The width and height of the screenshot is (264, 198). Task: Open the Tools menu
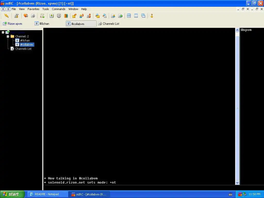(46, 9)
